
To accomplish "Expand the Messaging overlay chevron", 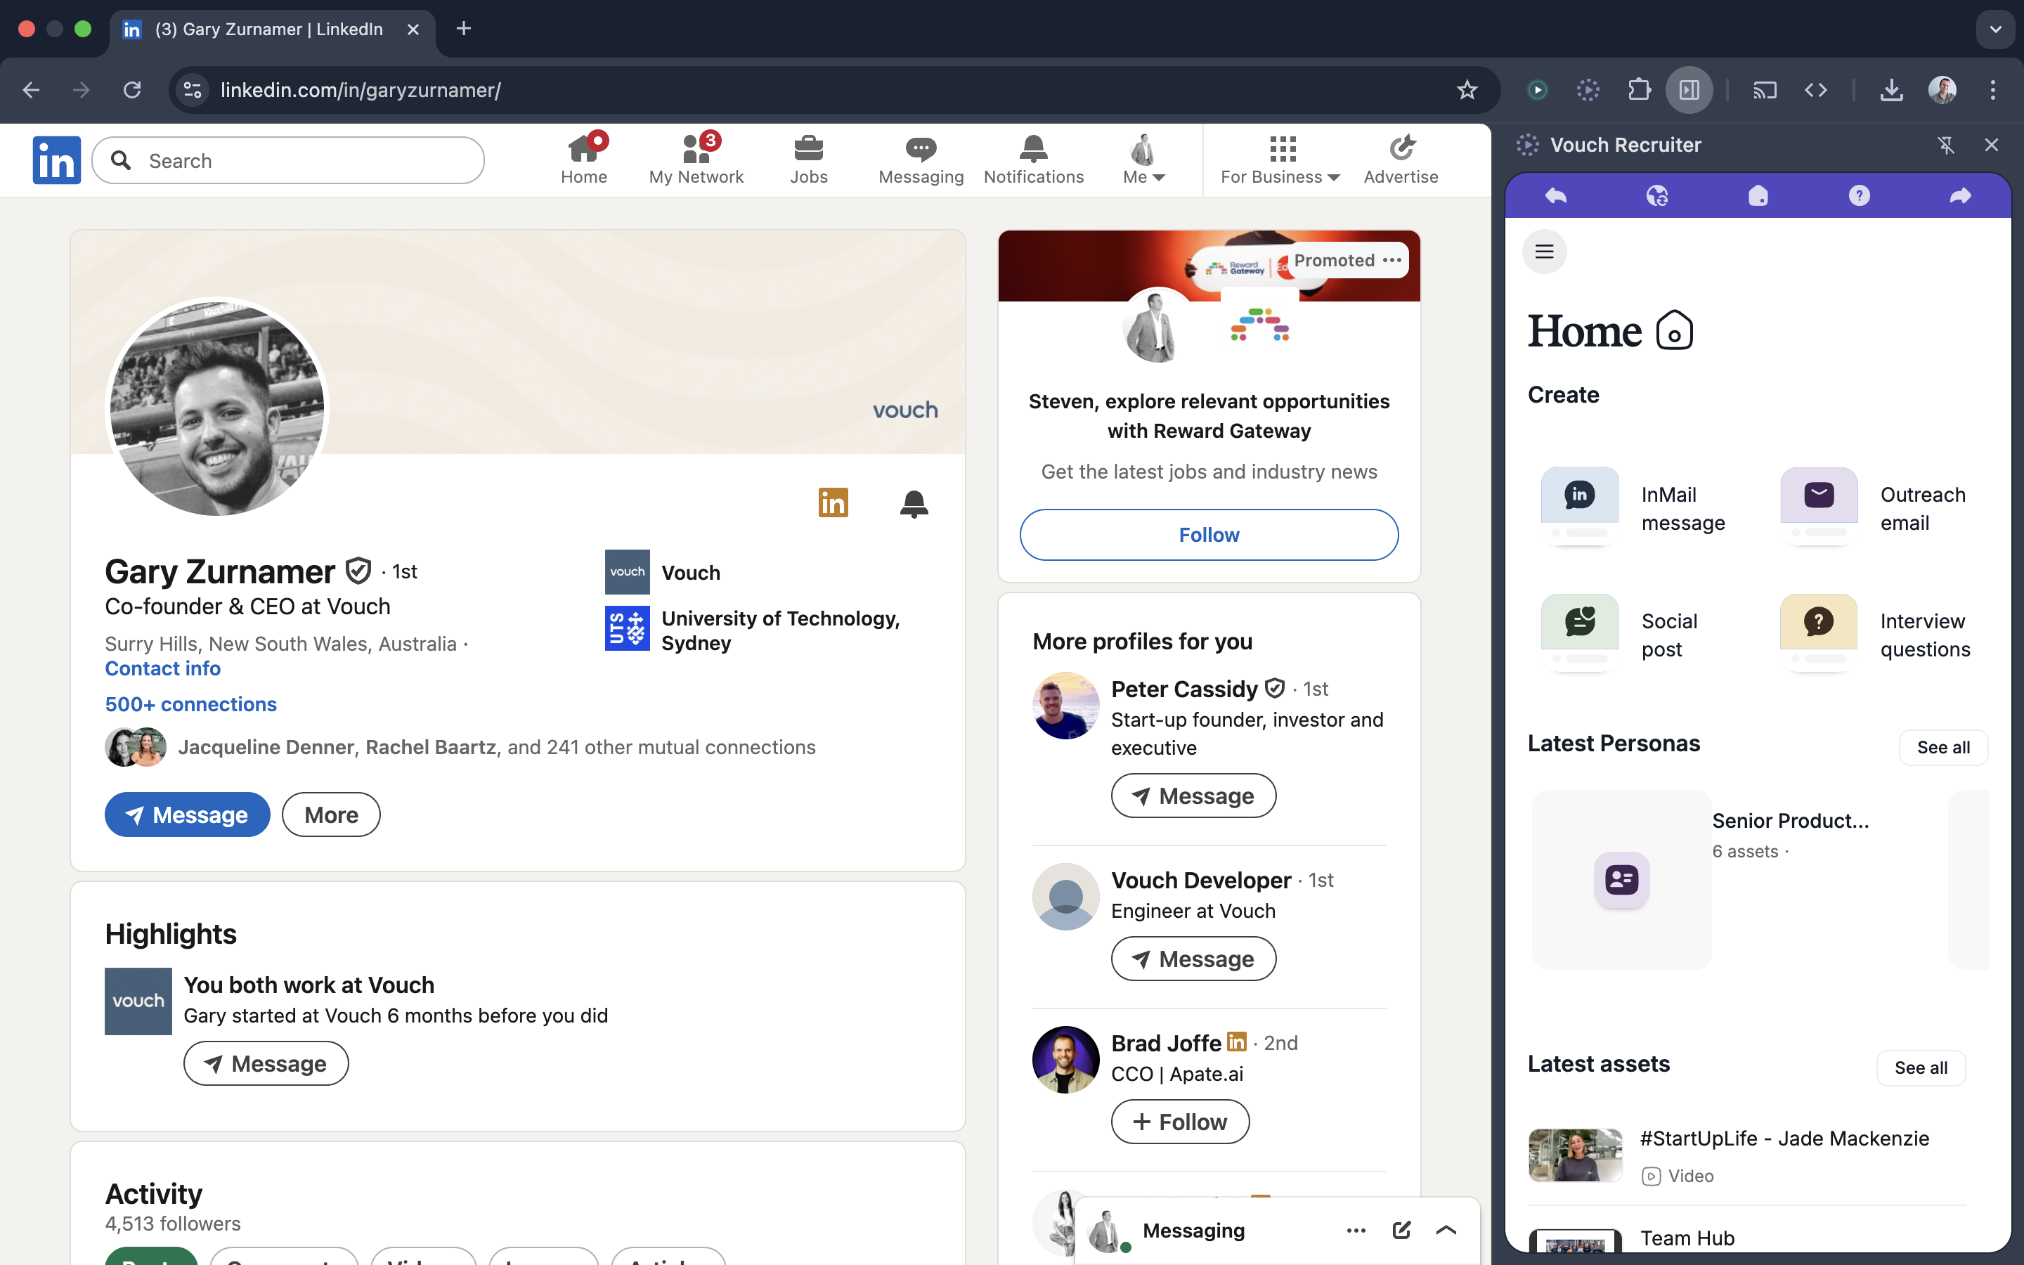I will 1446,1230.
